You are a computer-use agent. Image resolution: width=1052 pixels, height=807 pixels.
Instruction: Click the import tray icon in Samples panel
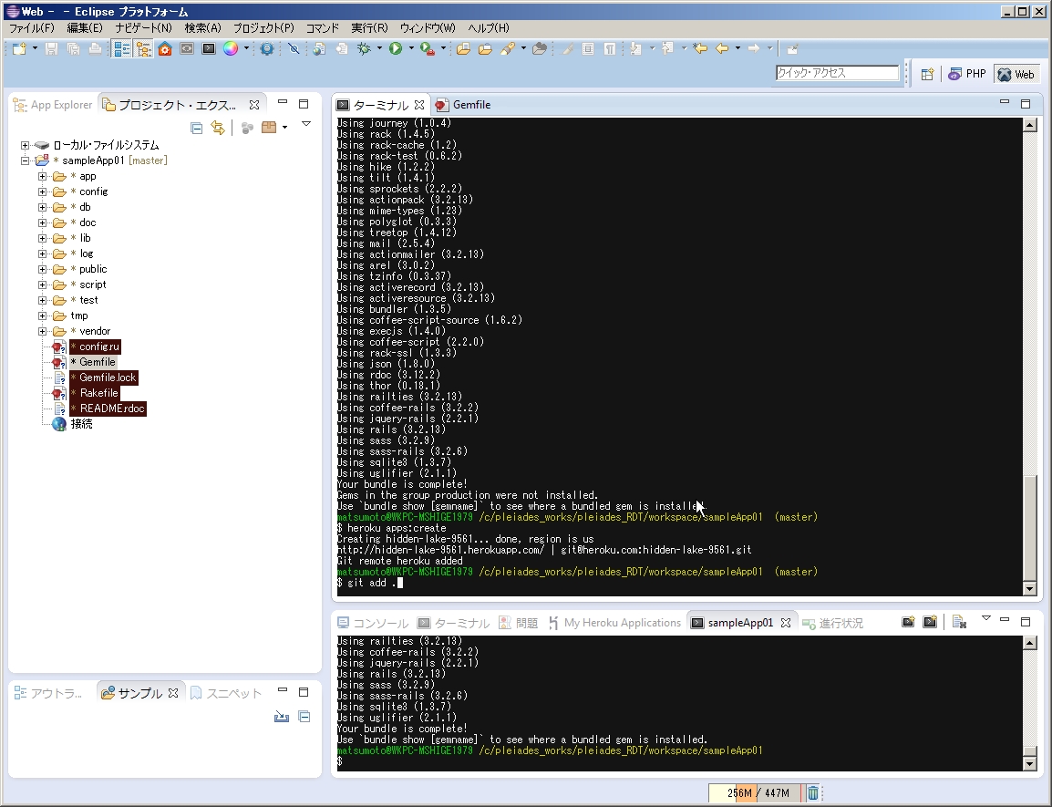point(282,717)
